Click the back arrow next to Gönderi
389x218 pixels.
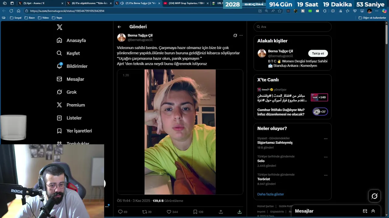[119, 27]
